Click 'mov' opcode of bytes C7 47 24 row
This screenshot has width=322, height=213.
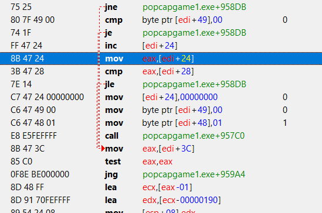pos(114,97)
